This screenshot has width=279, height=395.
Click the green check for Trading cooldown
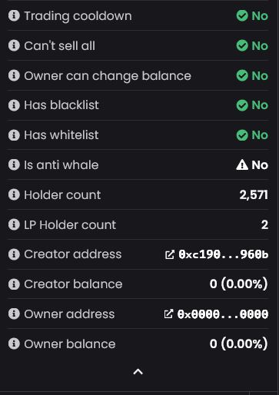coord(242,15)
